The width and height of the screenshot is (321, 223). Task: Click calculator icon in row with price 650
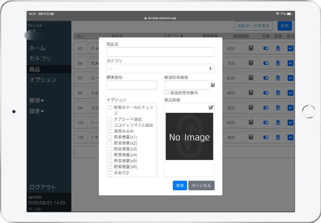click(x=251, y=78)
